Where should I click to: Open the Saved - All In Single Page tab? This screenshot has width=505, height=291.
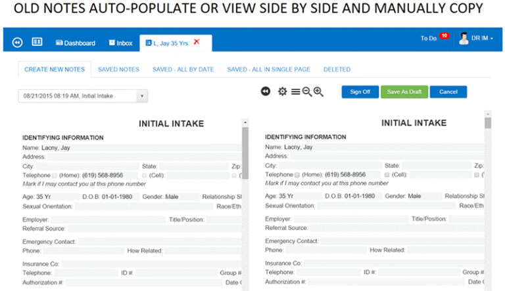pos(268,69)
